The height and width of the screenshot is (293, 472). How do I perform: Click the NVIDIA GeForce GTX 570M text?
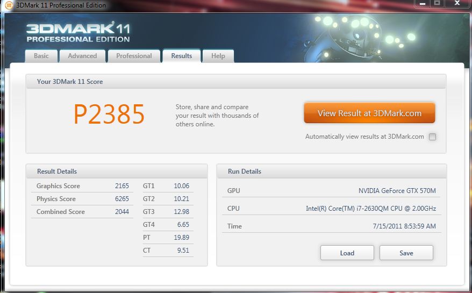coord(397,191)
